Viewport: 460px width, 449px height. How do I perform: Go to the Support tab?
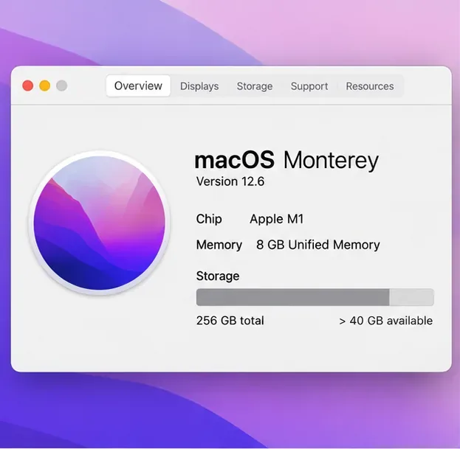click(309, 86)
